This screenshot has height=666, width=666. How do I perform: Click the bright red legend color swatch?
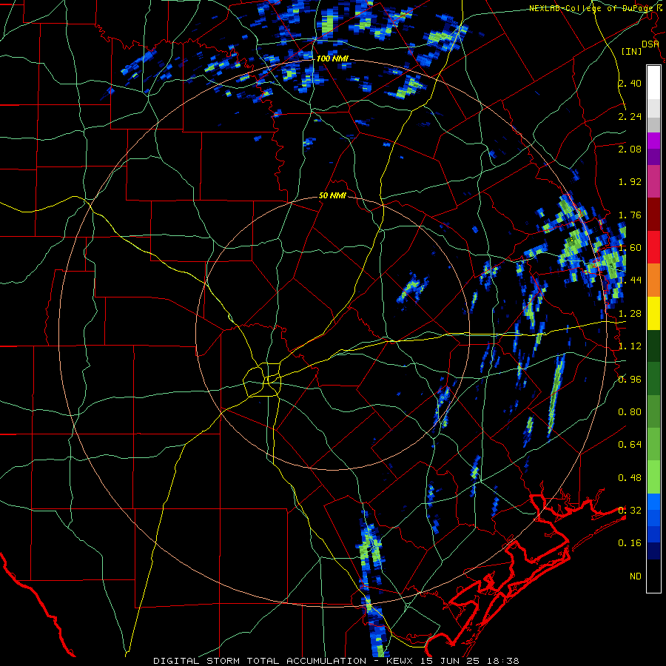tap(653, 247)
